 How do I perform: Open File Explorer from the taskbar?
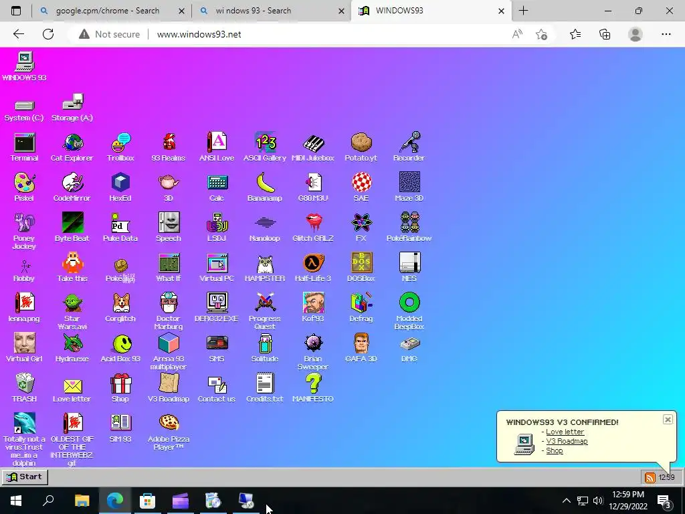coord(82,500)
